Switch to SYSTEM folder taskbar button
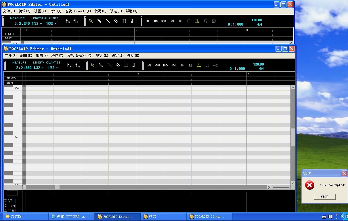Screen dimensions: 348x221 pos(25,216)
